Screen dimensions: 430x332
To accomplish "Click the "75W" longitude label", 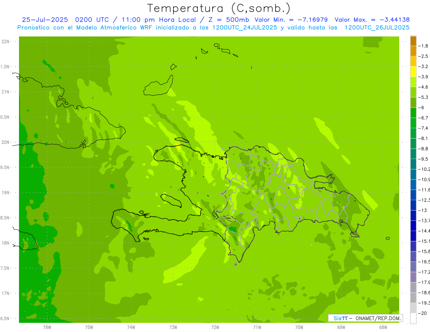I will click(x=89, y=327).
